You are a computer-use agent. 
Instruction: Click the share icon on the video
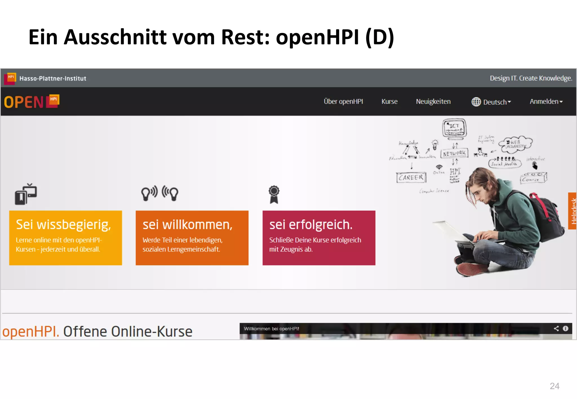[x=556, y=328]
